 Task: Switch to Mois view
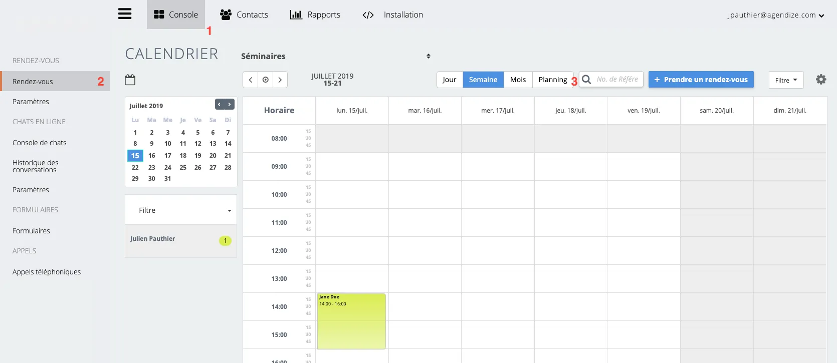point(518,80)
